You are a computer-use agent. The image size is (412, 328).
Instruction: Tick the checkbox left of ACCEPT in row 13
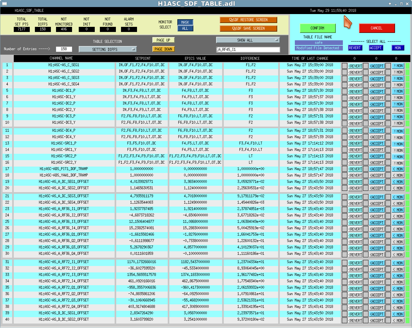tap(366, 144)
